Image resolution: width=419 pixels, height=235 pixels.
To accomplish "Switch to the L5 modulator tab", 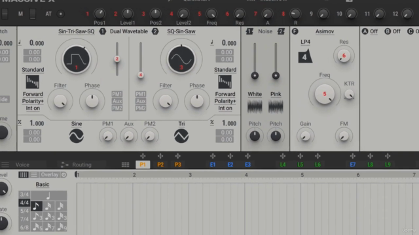I will [x=300, y=164].
